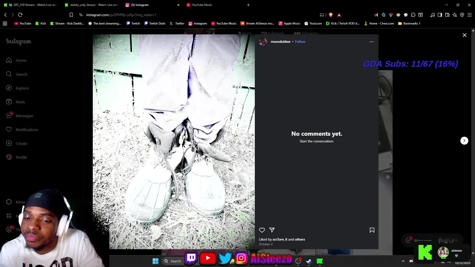
Task: Open a new browser tab
Action: click(x=248, y=5)
